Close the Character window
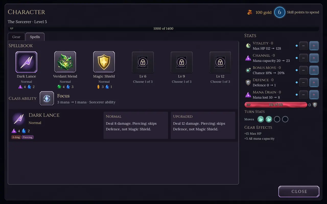The image size is (327, 204). point(299,192)
